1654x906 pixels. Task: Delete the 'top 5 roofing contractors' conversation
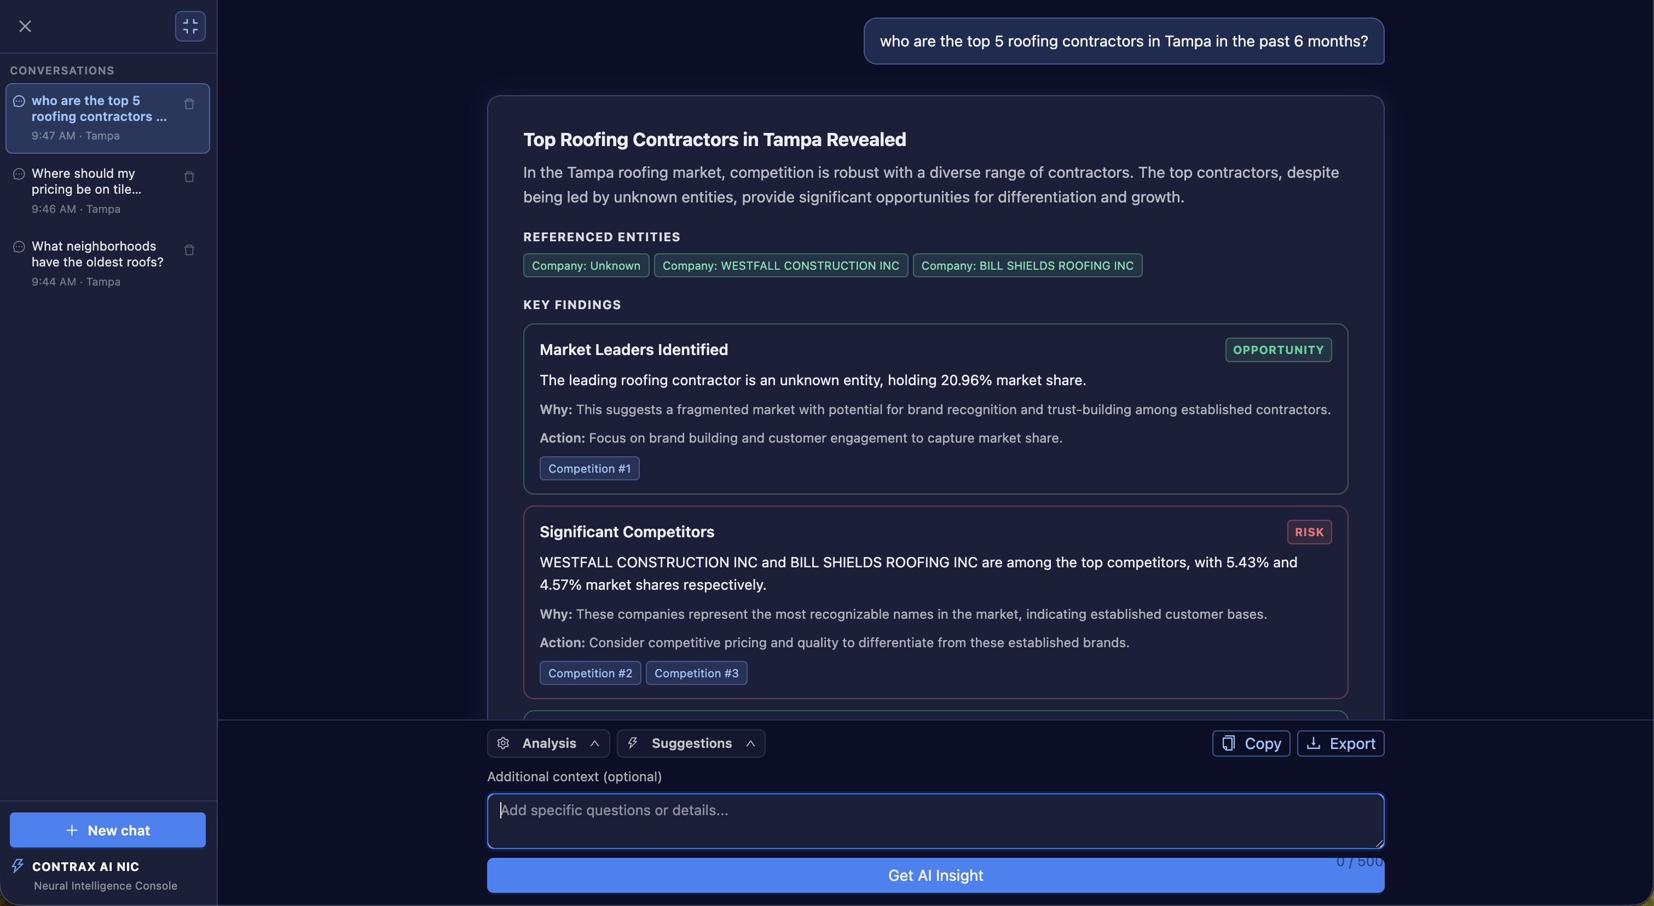coord(189,104)
